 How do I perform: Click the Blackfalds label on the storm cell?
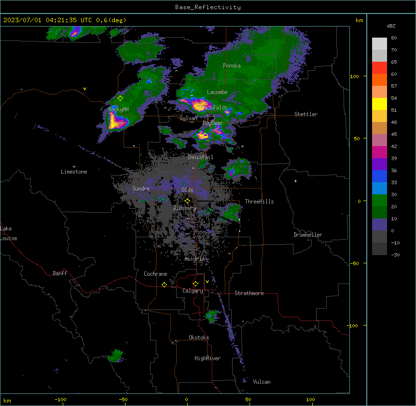(x=213, y=108)
